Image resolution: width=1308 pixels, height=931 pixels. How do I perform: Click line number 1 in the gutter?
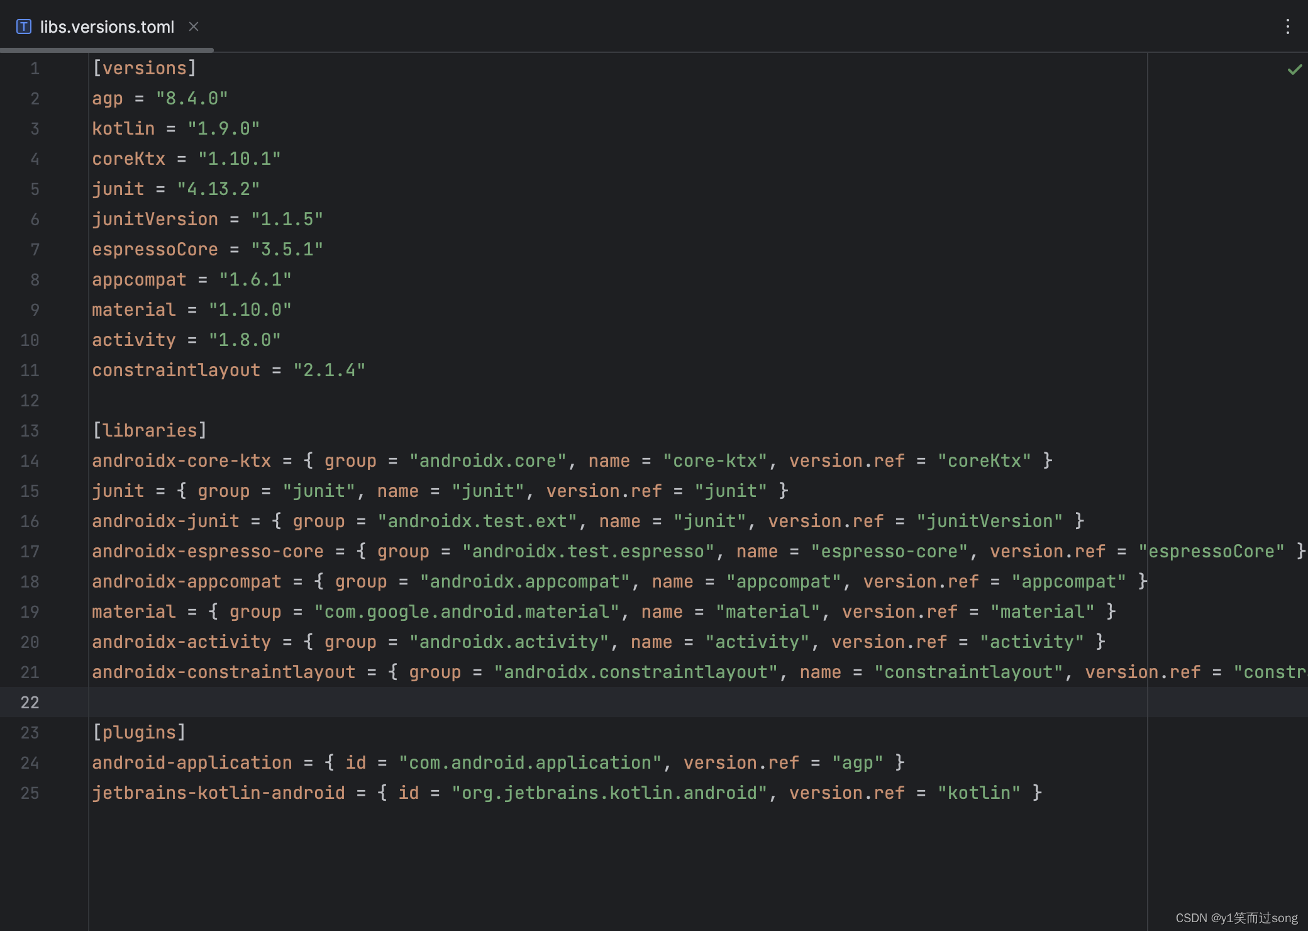35,69
